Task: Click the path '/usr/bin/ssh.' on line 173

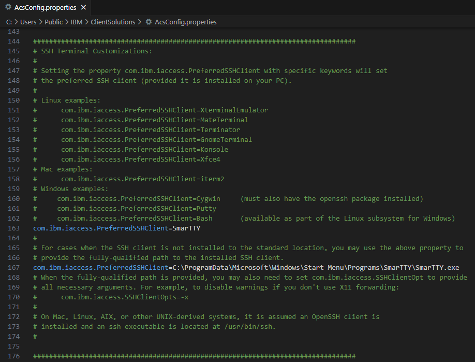Action: coord(250,327)
